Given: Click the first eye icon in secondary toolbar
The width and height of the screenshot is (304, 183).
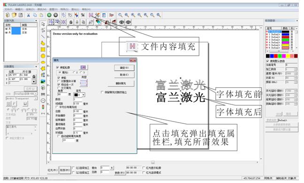Looking at the screenshot, I should point(122,23).
